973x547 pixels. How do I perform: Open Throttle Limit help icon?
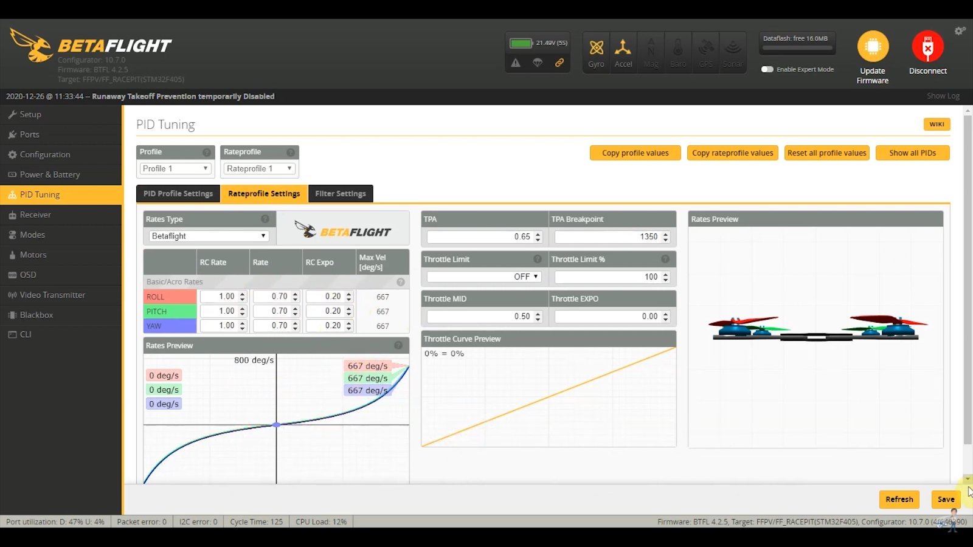(538, 259)
